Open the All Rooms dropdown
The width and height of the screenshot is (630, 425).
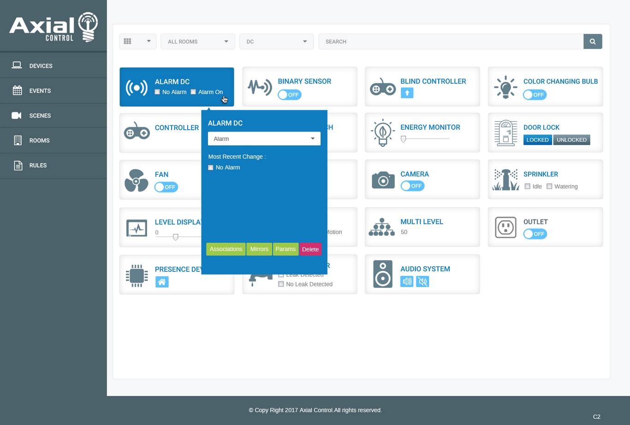197,42
